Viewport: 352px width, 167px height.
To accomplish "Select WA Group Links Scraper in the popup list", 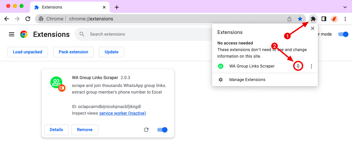I will (252, 66).
